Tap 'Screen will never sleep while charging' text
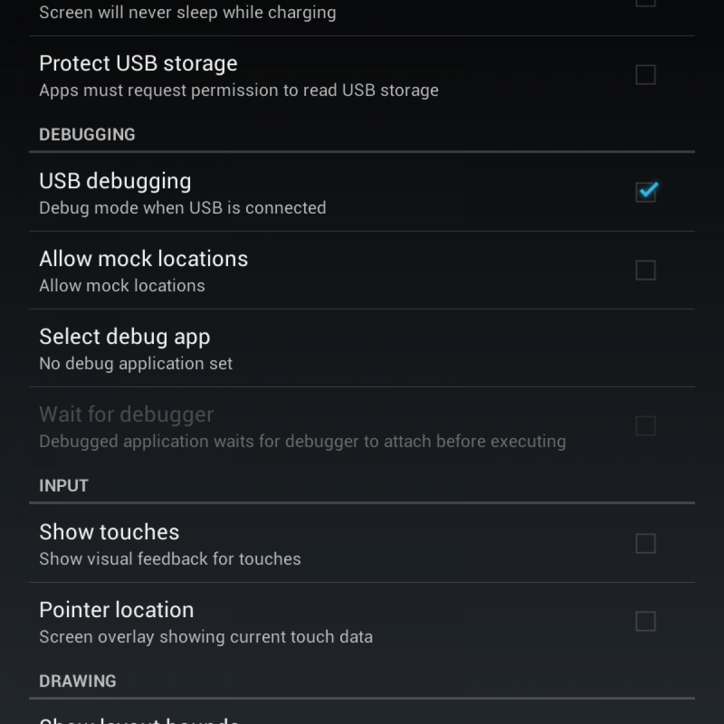This screenshot has height=724, width=724. click(188, 13)
